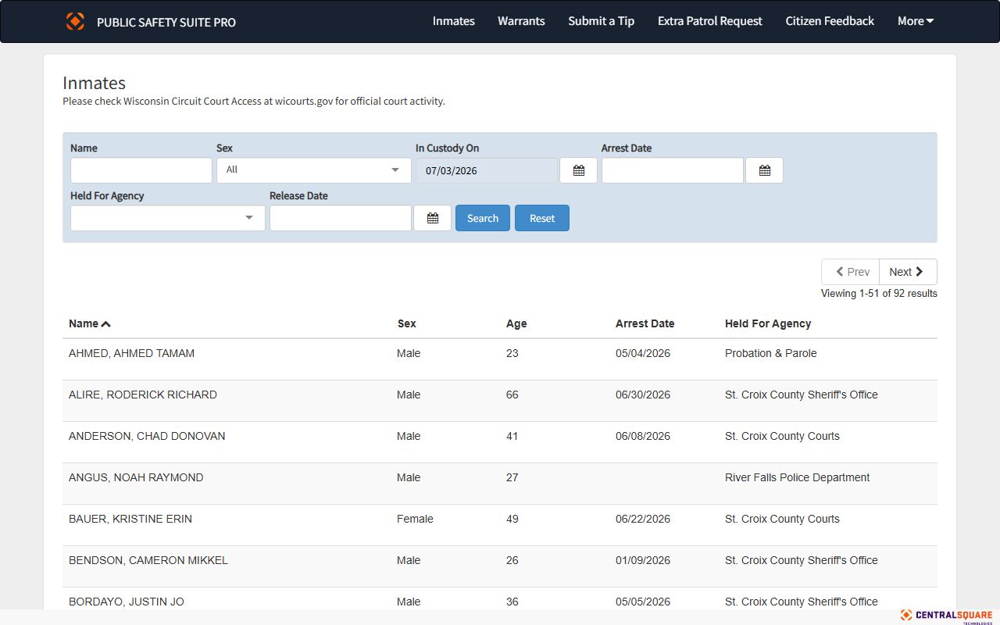Screen dimensions: 1000x625
Task: Open the Arrest Date calendar picker
Action: [x=764, y=170]
